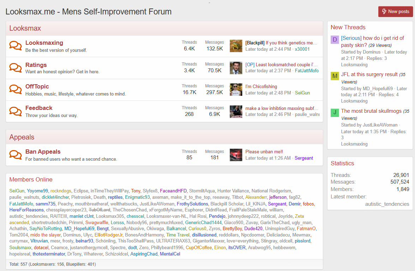This screenshot has height=271, width=415.
Task: Open the 'I'm Chicofishing' latest thread
Action: [x=261, y=86]
